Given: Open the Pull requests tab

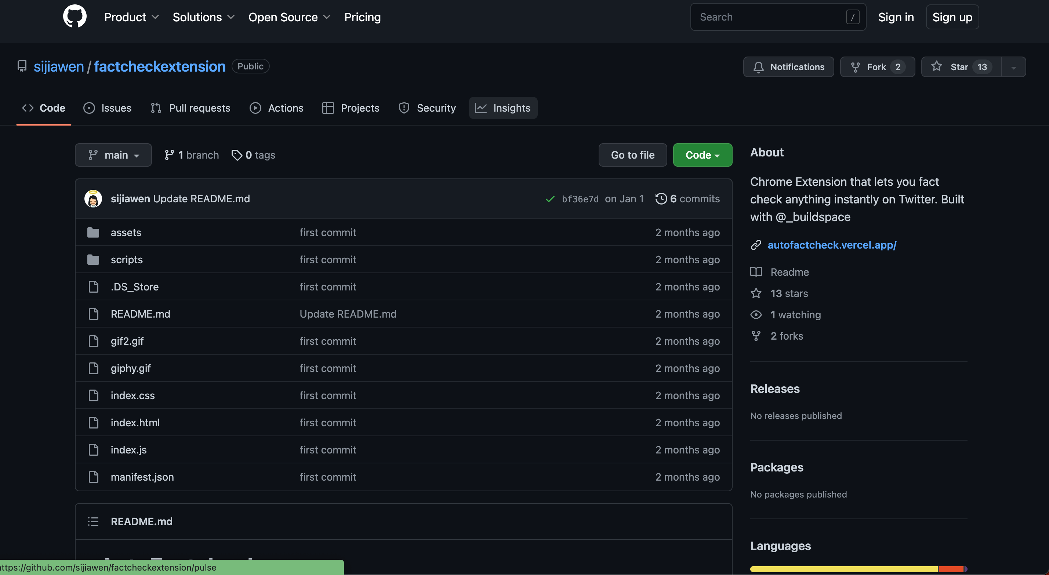Looking at the screenshot, I should click(190, 108).
